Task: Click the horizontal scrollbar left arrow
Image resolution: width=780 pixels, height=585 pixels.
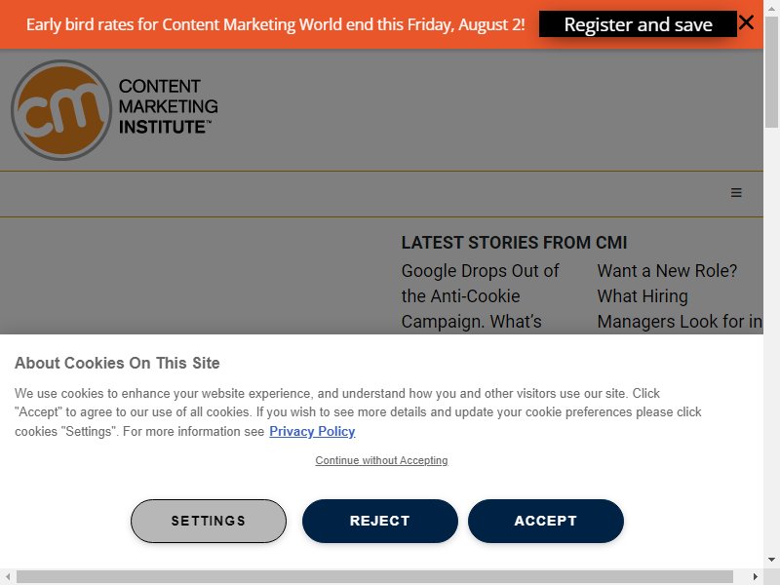Action: 8,577
